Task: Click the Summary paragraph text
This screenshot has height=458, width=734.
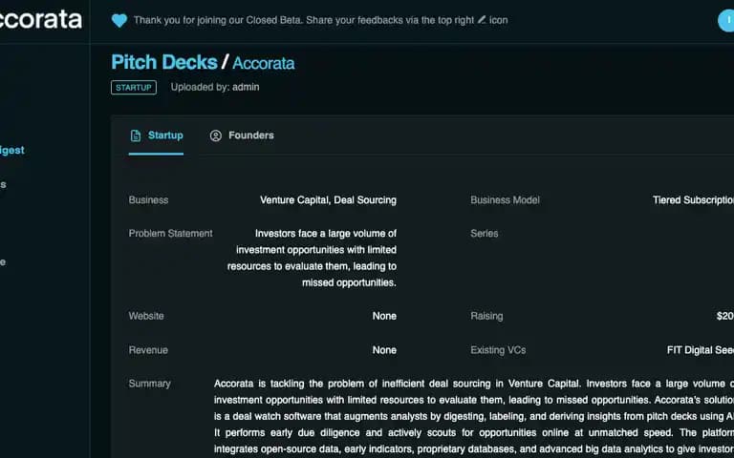Action: (474, 416)
